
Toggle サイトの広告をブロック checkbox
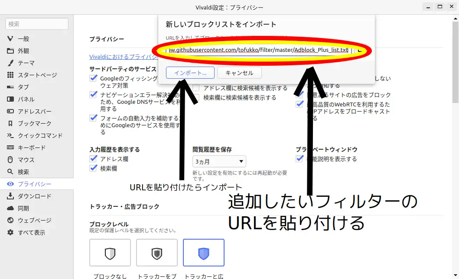(299, 95)
